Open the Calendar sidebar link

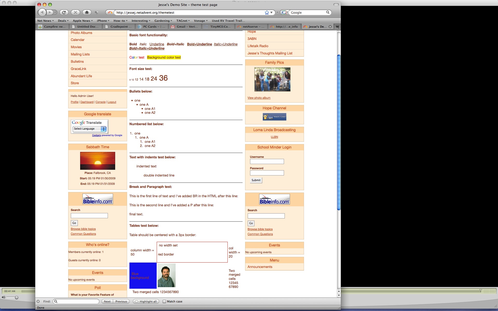pyautogui.click(x=78, y=40)
